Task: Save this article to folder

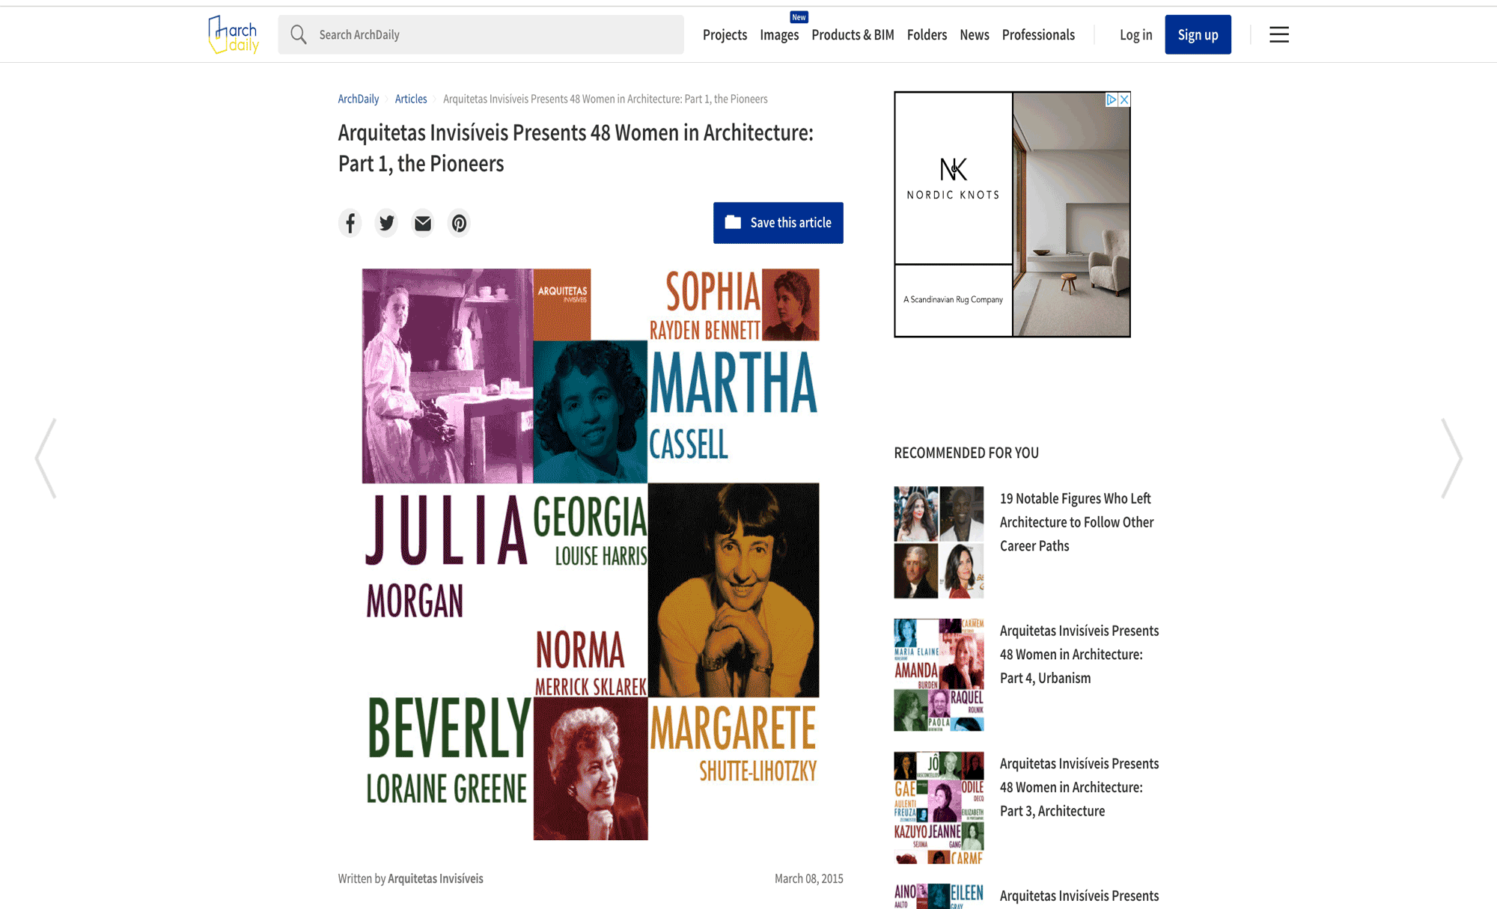Action: (x=778, y=223)
